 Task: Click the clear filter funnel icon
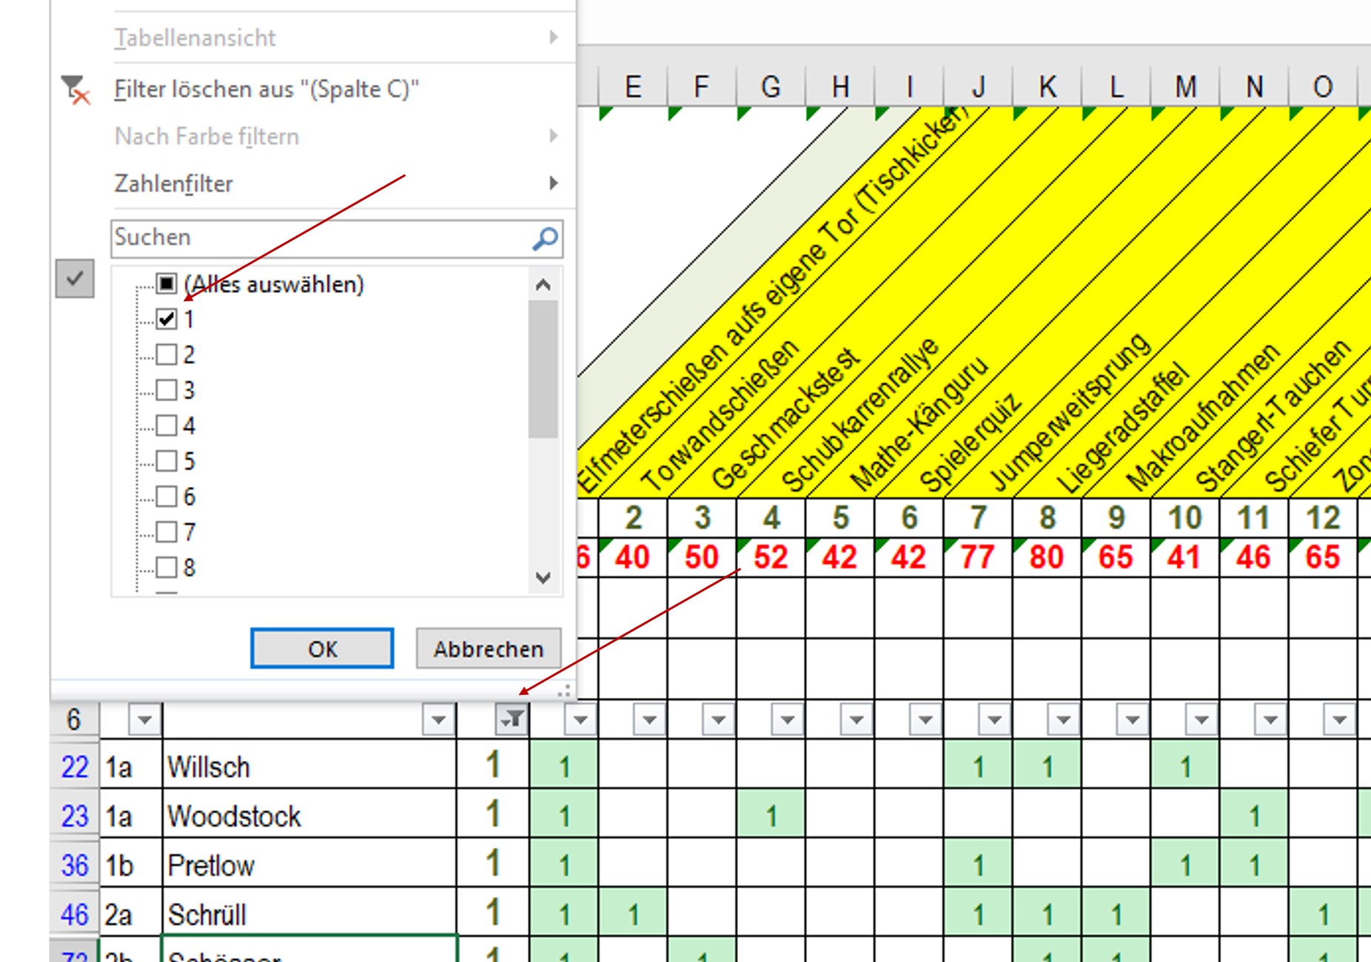[75, 90]
